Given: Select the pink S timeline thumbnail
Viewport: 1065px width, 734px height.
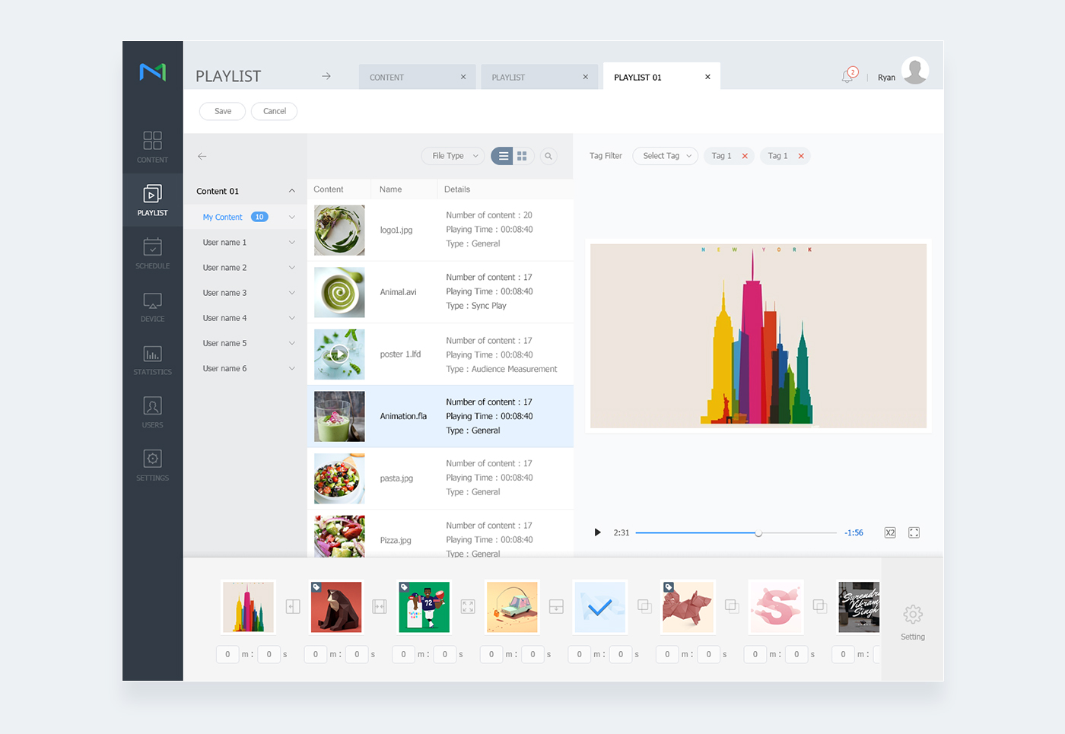Looking at the screenshot, I should click(x=776, y=607).
